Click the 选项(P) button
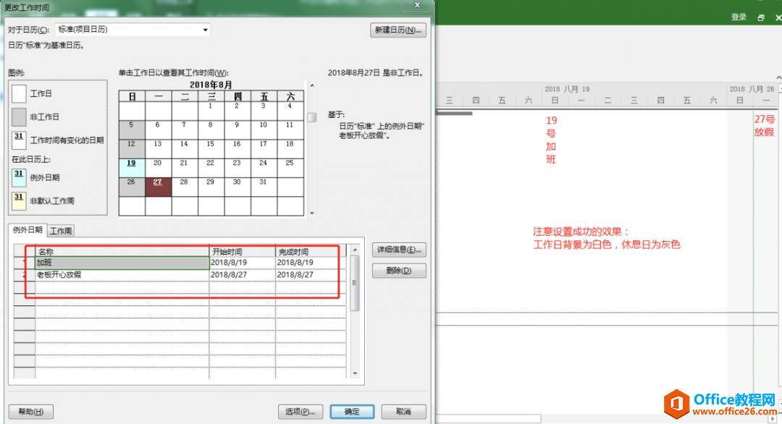Viewport: 782px width, 424px height. pos(300,410)
